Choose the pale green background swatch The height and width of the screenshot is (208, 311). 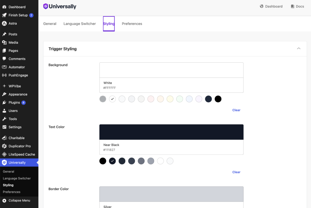[x=180, y=99]
